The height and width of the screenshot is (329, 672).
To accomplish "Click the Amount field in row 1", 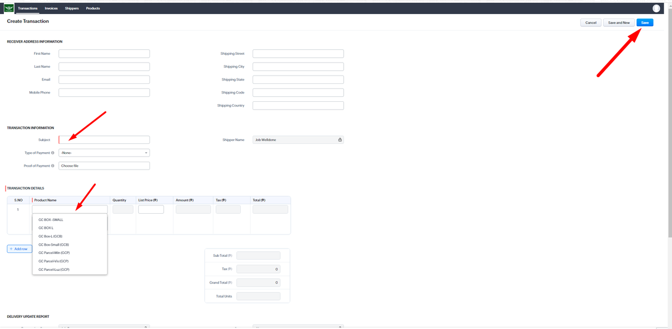I will (193, 209).
